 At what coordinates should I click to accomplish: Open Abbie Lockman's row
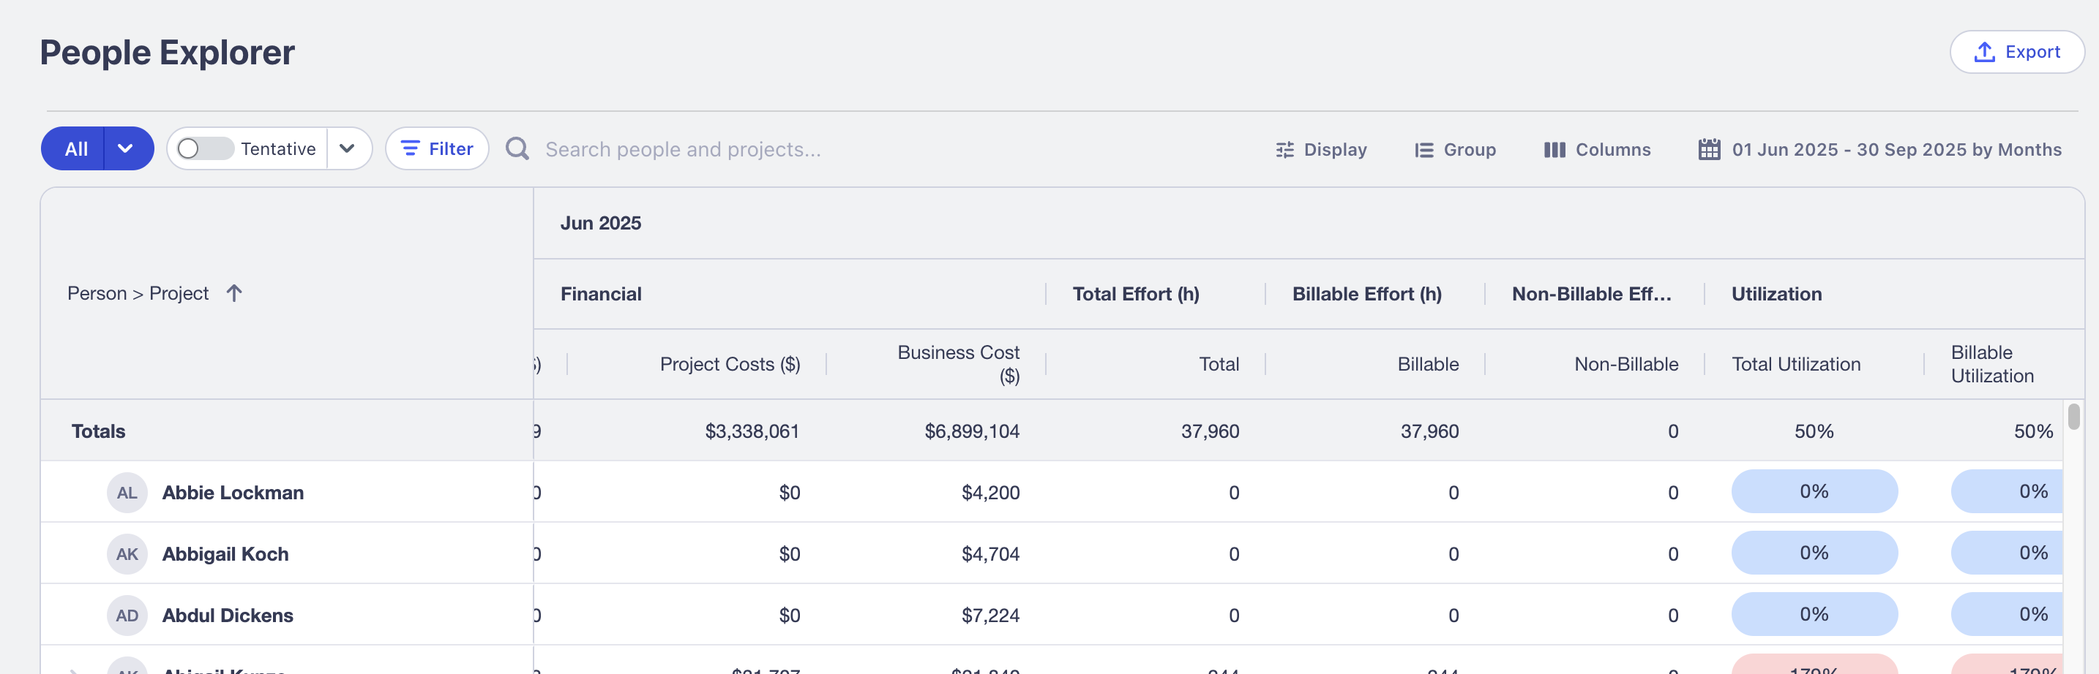pos(232,493)
